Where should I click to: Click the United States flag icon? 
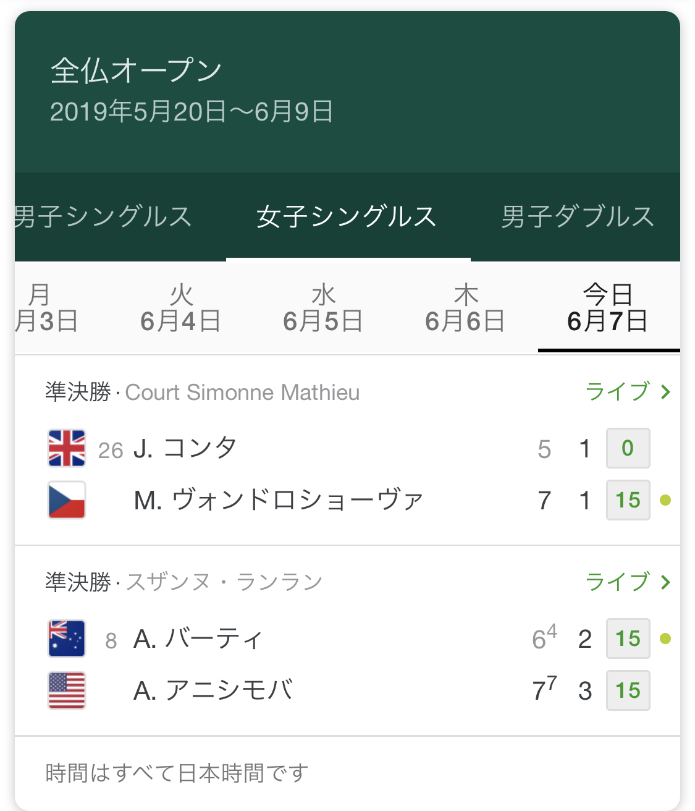(x=67, y=690)
